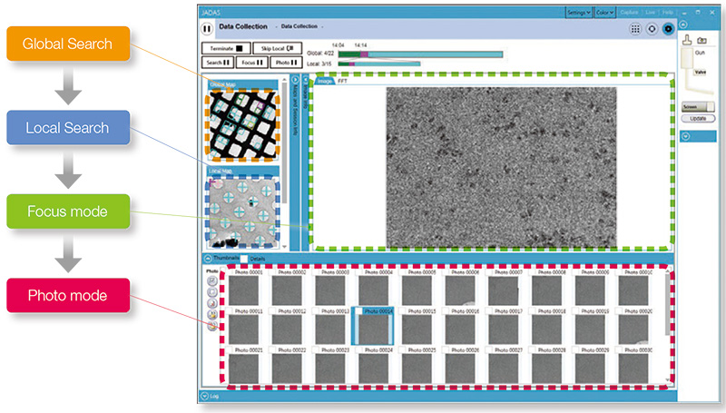Collapse the Thumbnails panel with its arrow icon
Screen dimensions: 726x413
click(x=207, y=260)
